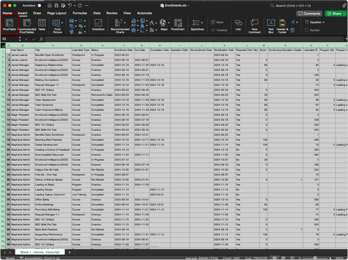This screenshot has width=348, height=260.
Task: Click the Select All corner triangle
Action: point(3,45)
